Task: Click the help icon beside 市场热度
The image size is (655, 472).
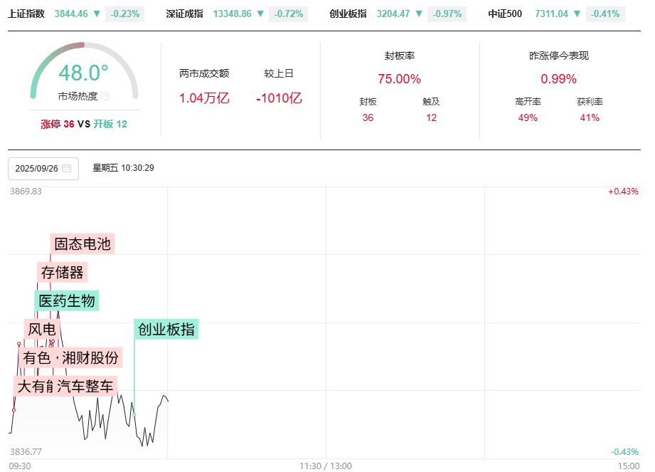Action: 106,96
